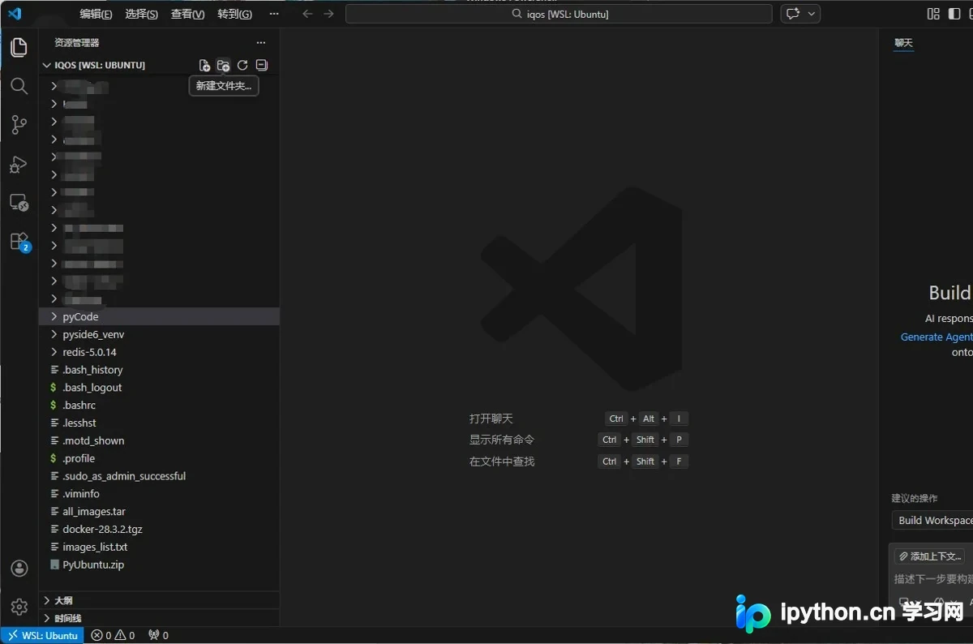
Task: Click the 添加上下文 add context button
Action: point(929,556)
